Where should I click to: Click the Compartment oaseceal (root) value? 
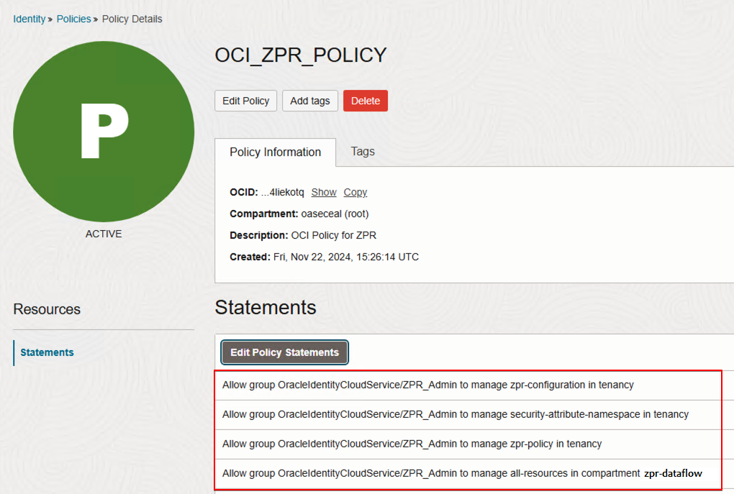coord(335,214)
